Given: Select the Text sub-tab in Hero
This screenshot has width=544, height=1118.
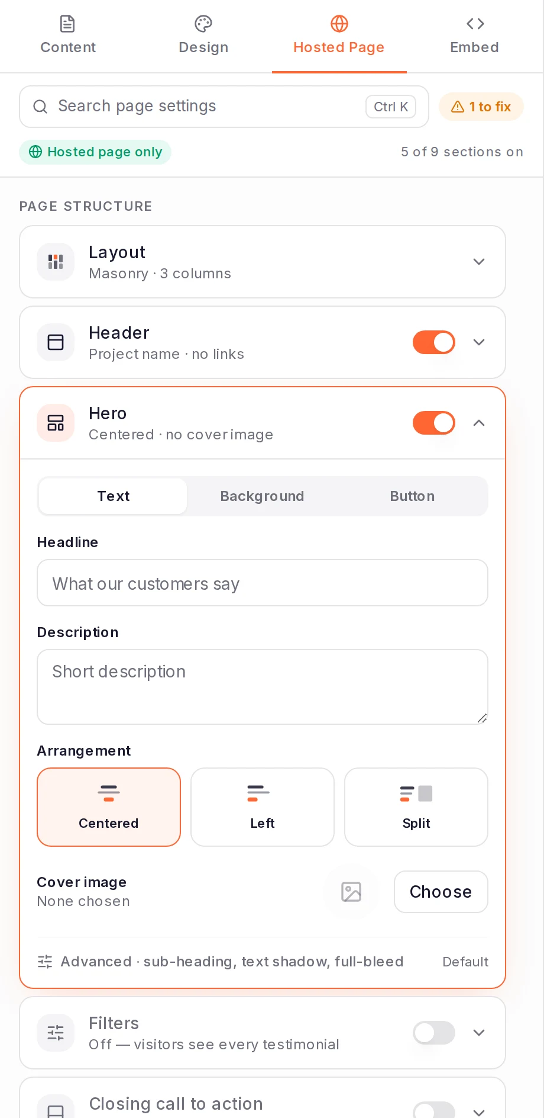Looking at the screenshot, I should tap(113, 496).
